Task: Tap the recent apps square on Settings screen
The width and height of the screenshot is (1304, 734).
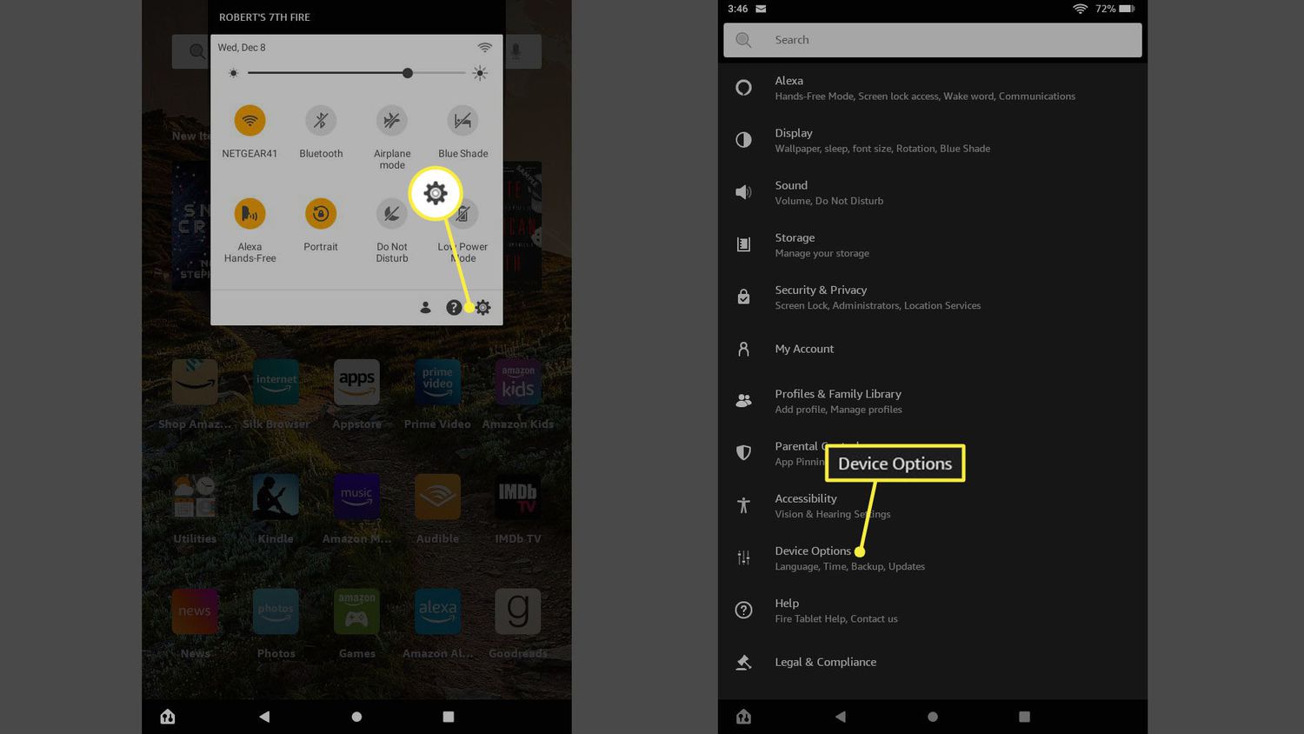Action: pos(1024,717)
